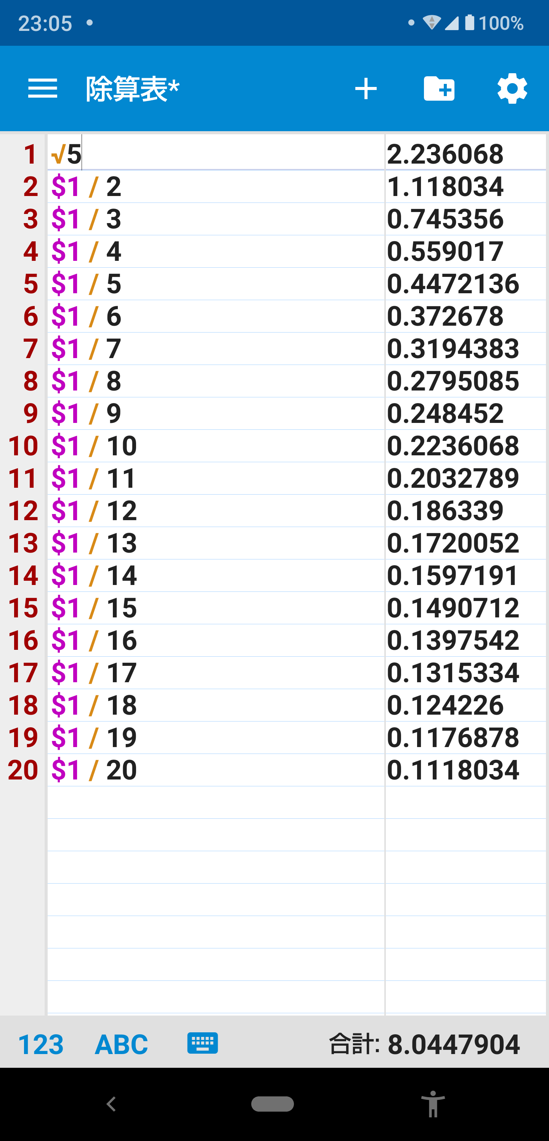Open the hamburger navigation menu
This screenshot has width=549, height=1141.
click(x=42, y=88)
